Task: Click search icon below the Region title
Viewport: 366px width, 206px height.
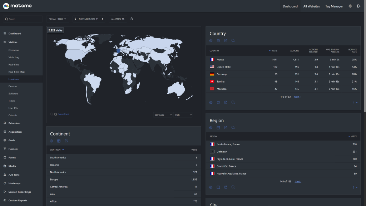Action: point(233,128)
